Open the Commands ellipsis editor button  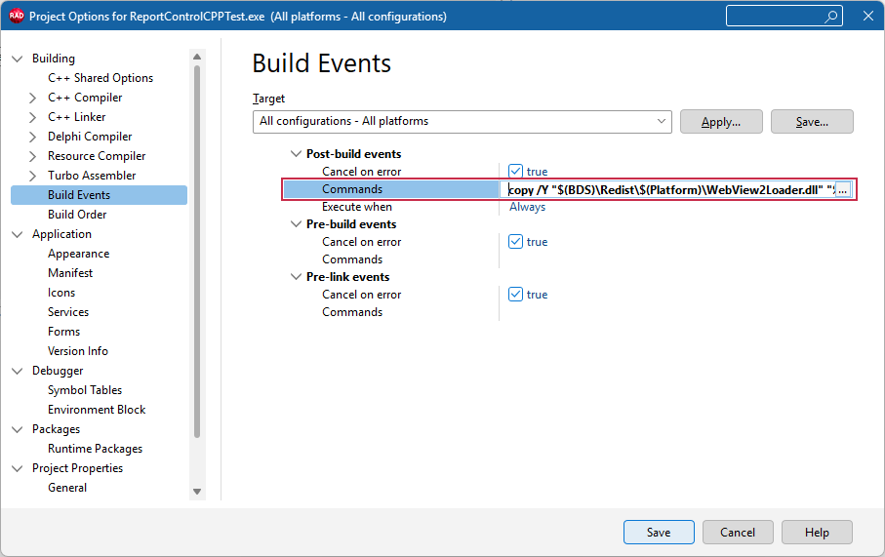click(x=843, y=190)
